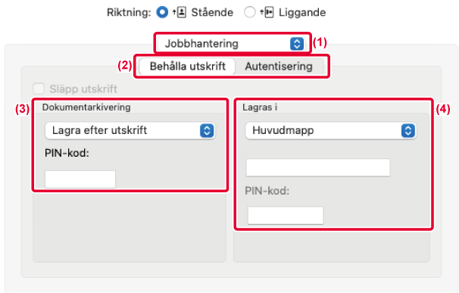The width and height of the screenshot is (459, 293).
Task: Enable the Släpp utskrift checkbox
Action: 39,89
